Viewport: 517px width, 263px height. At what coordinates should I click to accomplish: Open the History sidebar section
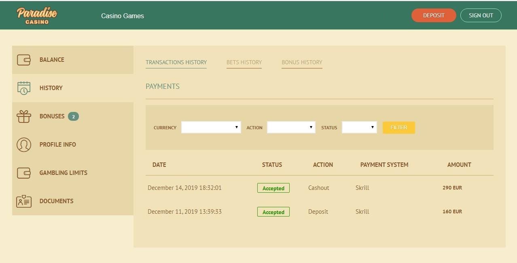pos(73,88)
